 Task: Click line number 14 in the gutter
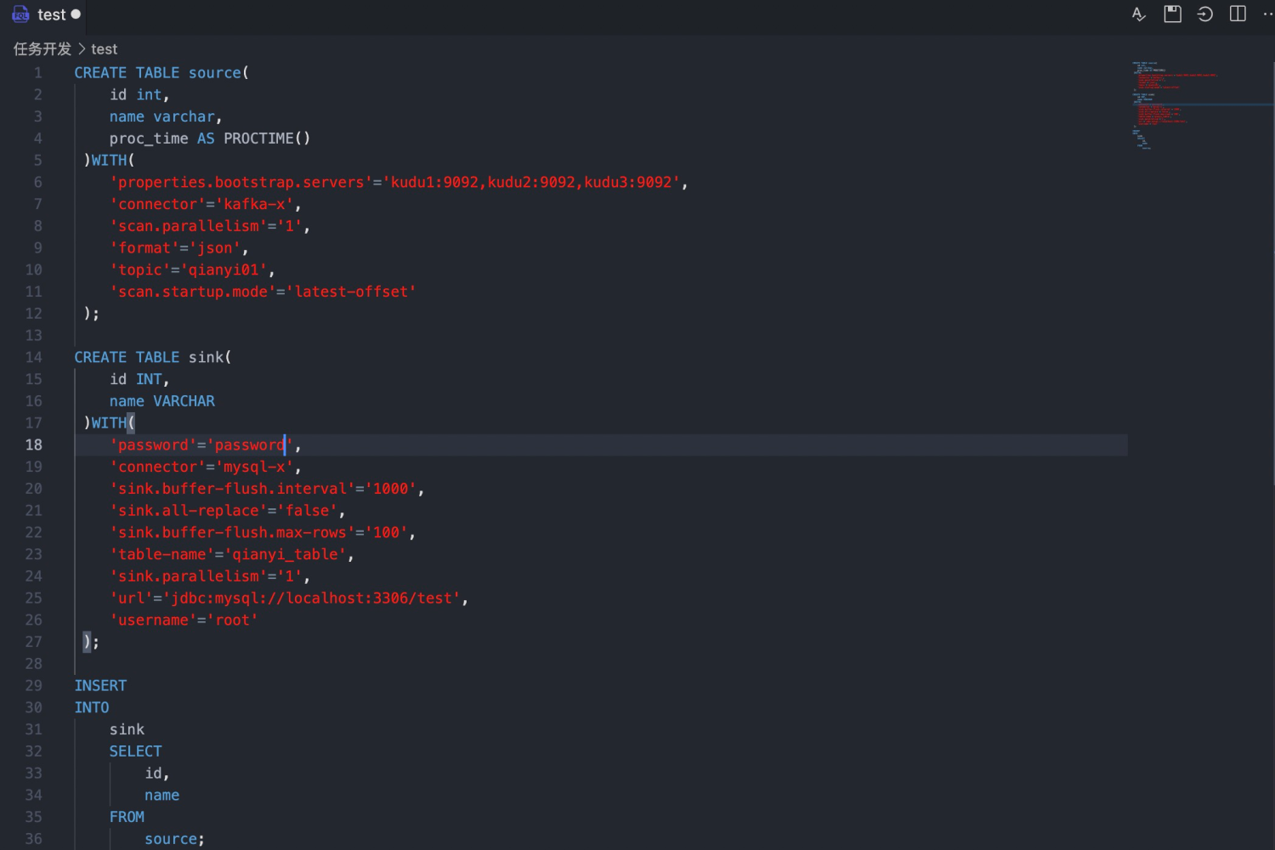[33, 357]
